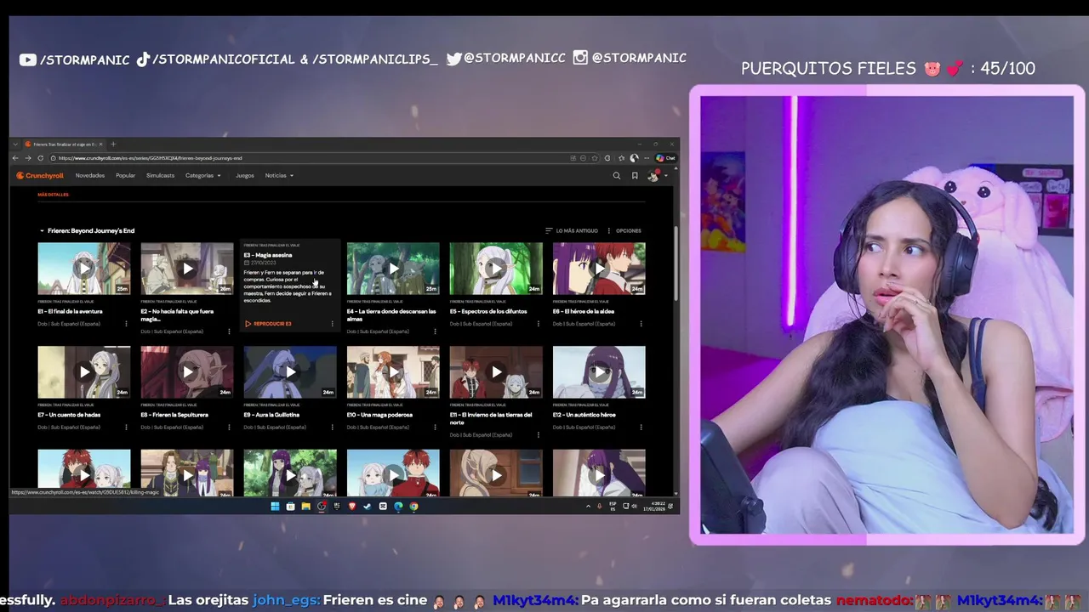Play episode E1 thumbnail
1089x612 pixels.
[x=84, y=269]
